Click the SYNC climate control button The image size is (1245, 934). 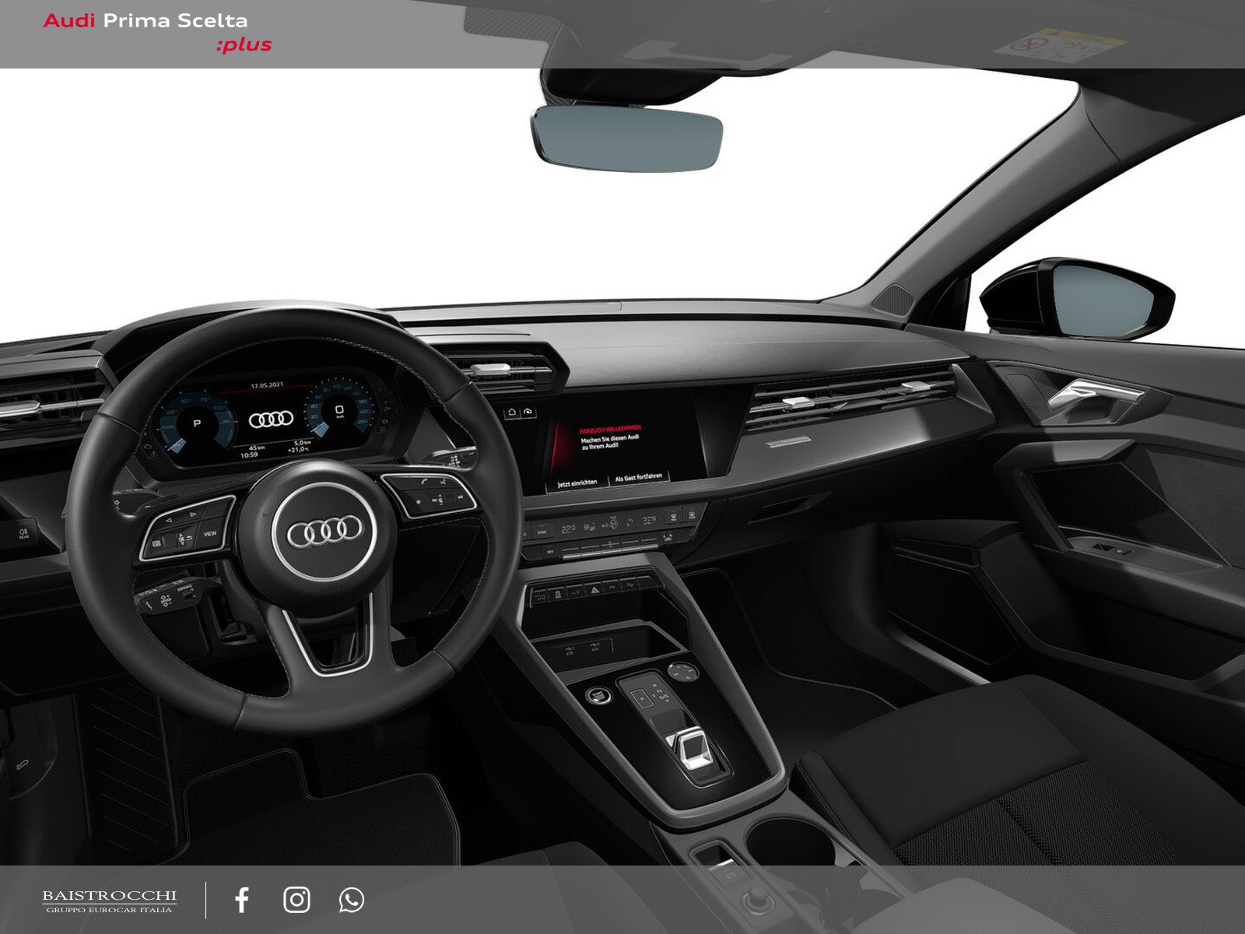click(x=542, y=532)
